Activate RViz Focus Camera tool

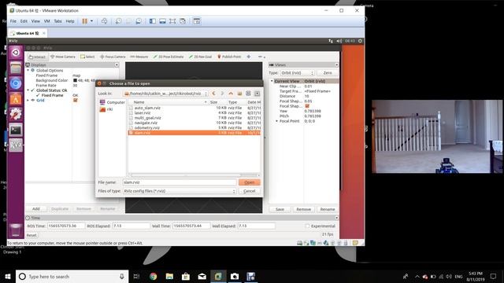[113, 57]
